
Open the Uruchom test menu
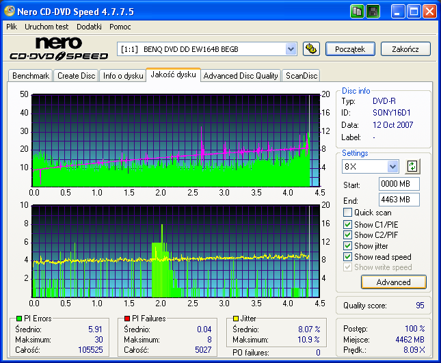click(46, 27)
